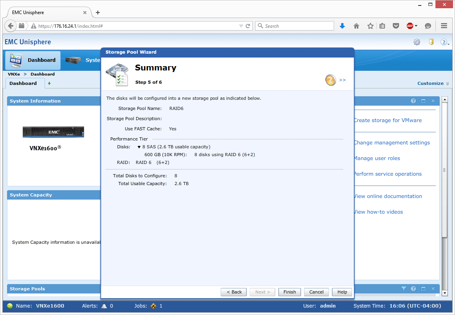The image size is (455, 315).
Task: Click the system time '16:06 (UTC-04:00)'
Action: (x=415, y=306)
